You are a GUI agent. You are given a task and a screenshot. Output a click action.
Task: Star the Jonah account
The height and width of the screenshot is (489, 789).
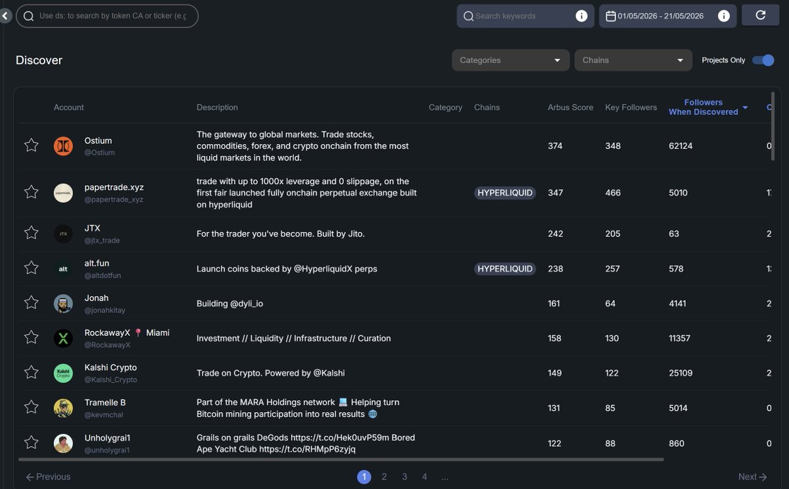31,302
